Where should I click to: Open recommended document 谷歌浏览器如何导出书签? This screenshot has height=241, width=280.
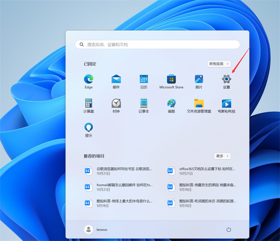[x=118, y=171]
